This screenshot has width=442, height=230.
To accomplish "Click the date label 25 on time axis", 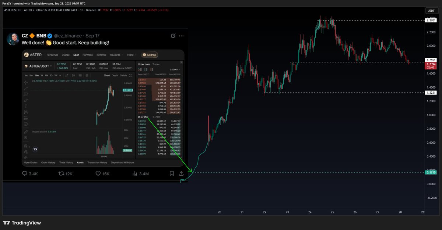I will 332,212.
